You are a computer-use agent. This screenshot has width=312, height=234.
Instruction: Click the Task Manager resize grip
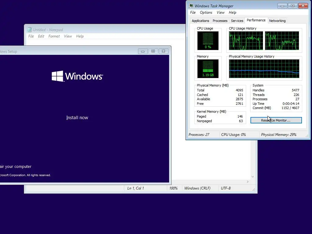coord(307,136)
